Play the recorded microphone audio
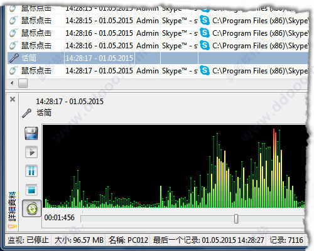The image size is (314, 251). [31, 152]
